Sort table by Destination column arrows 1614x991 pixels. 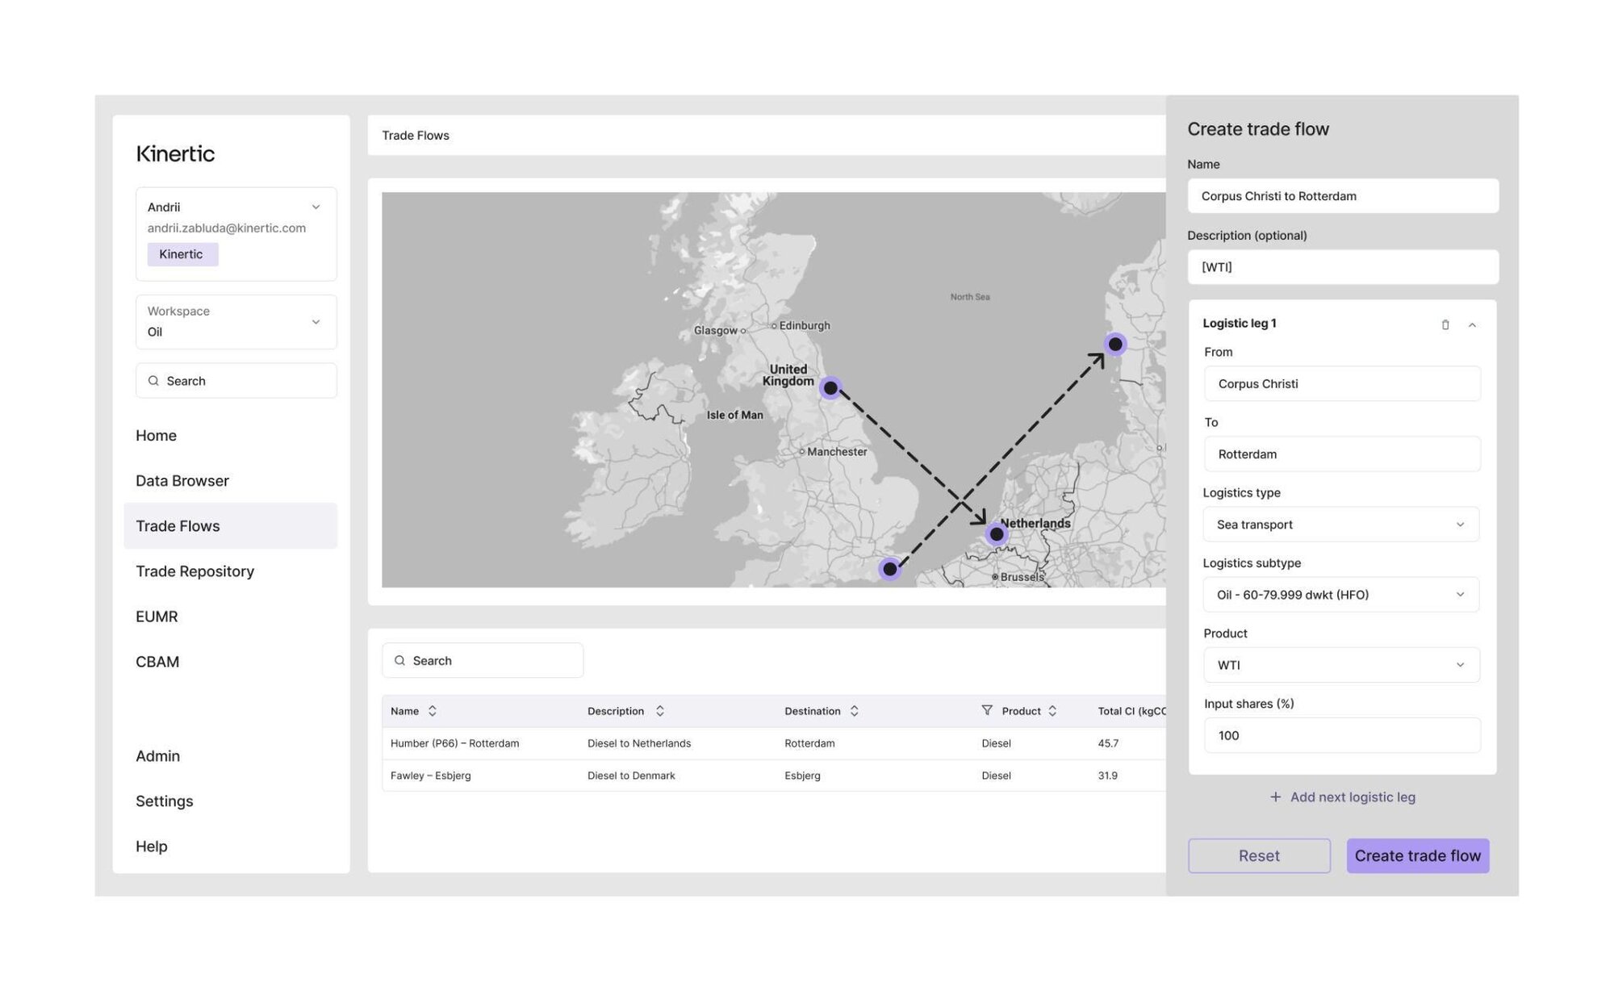coord(855,711)
